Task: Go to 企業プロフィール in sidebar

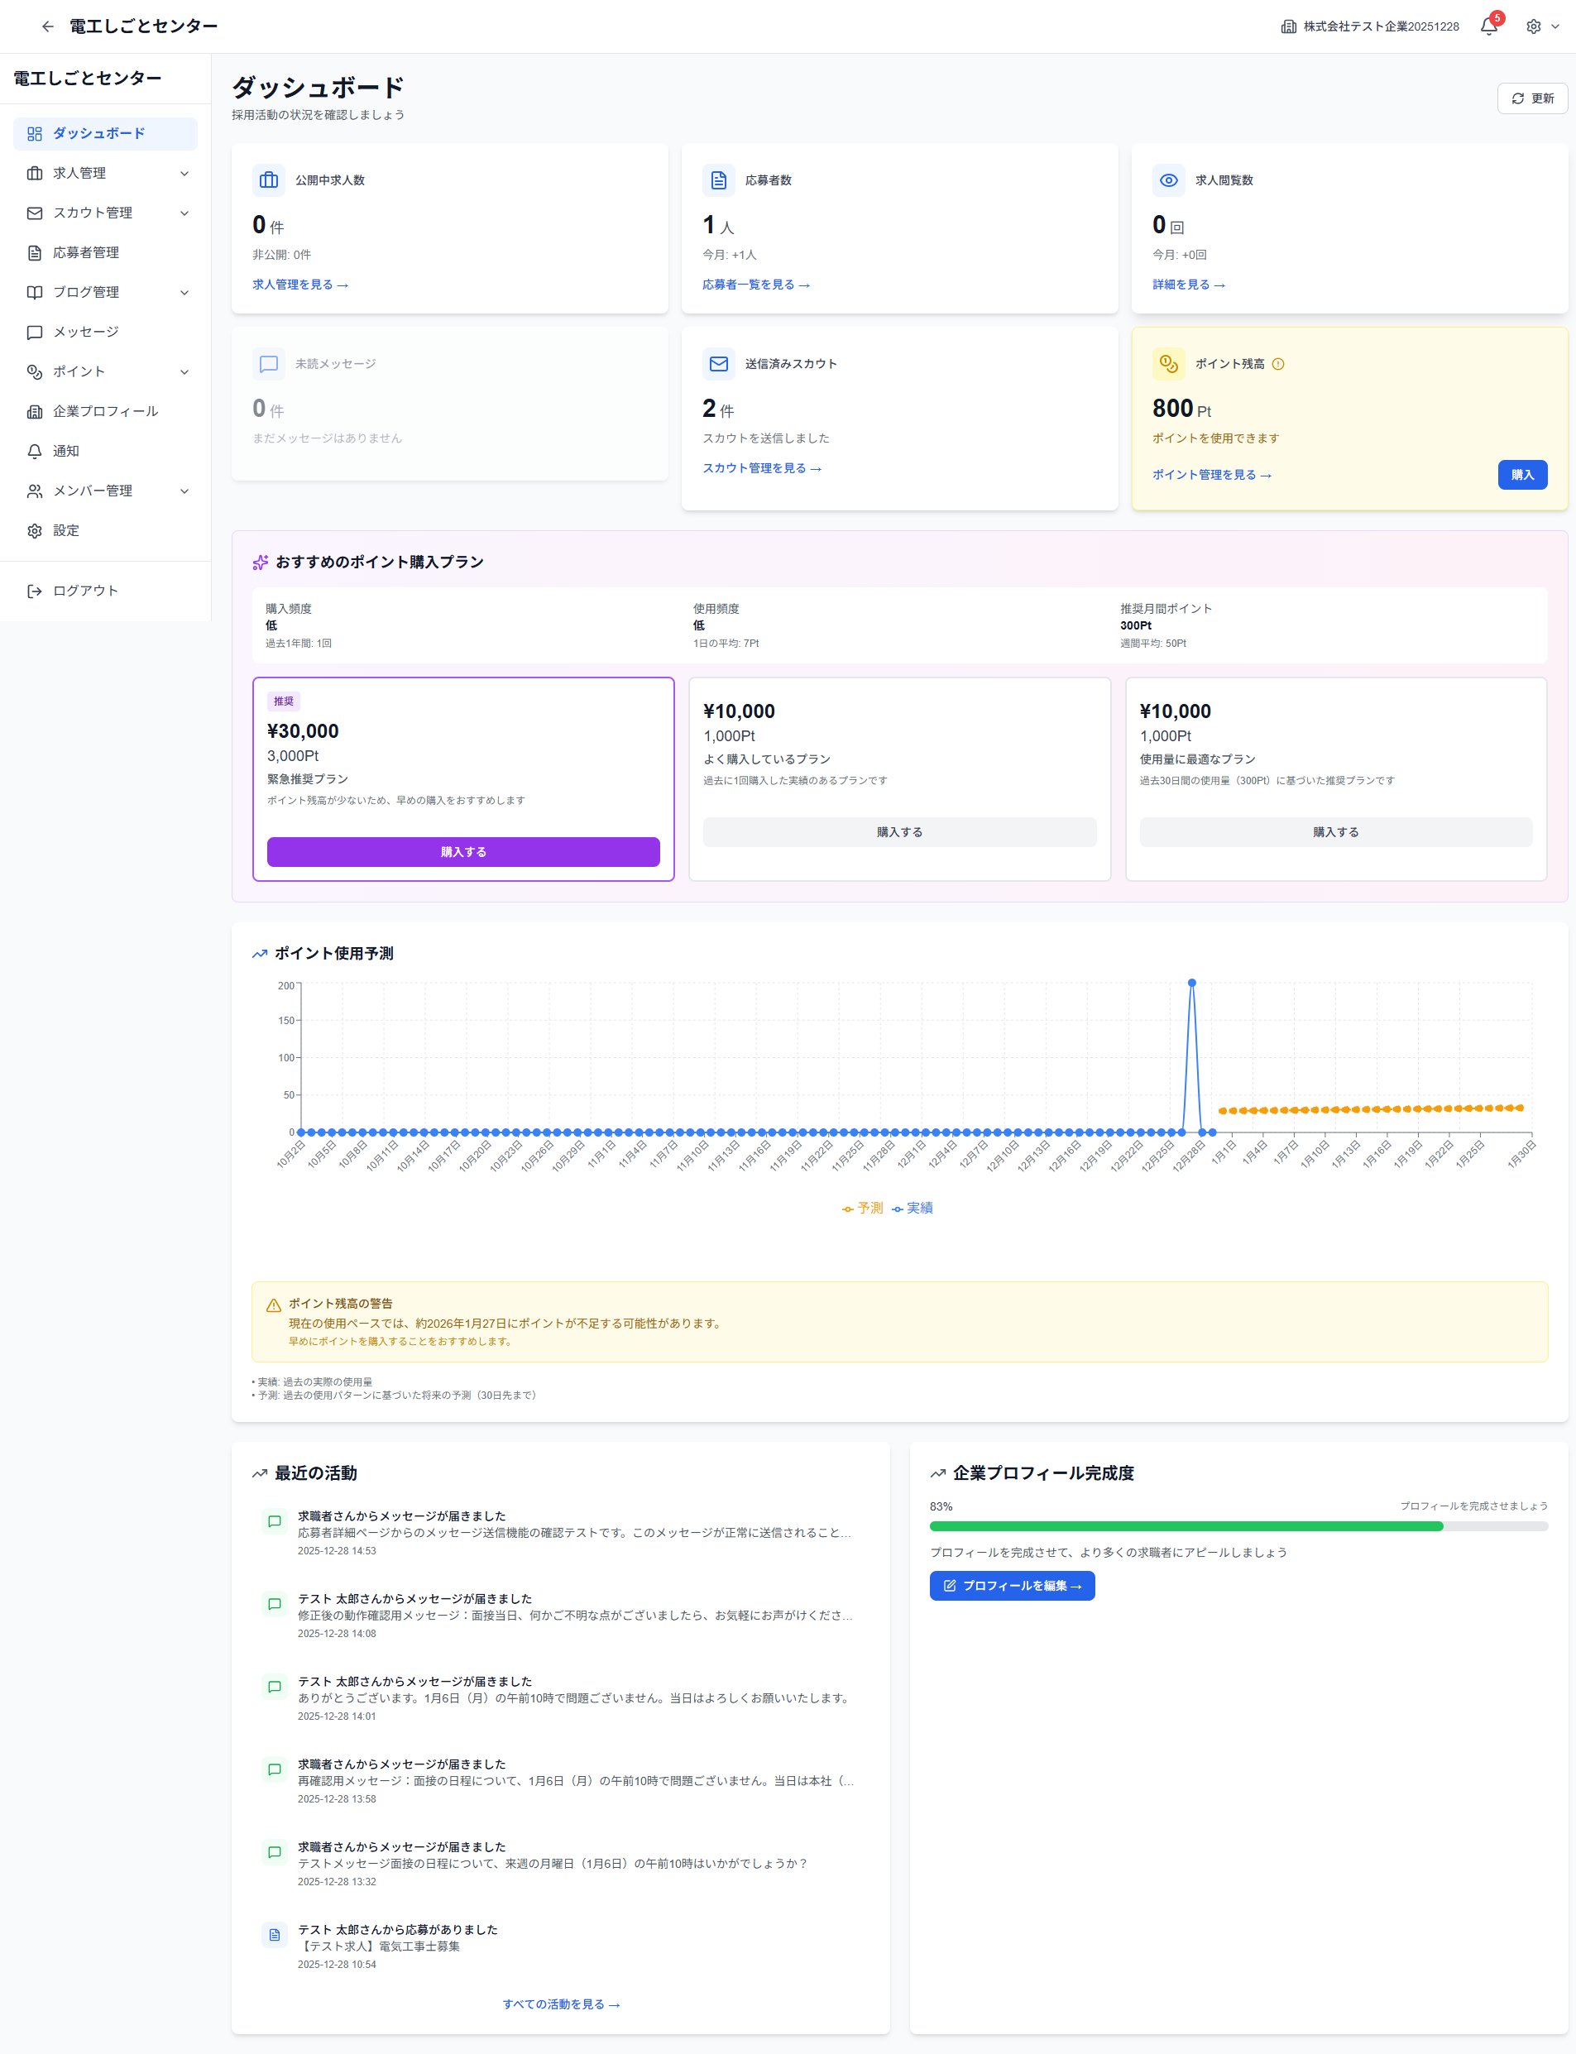Action: pos(105,411)
